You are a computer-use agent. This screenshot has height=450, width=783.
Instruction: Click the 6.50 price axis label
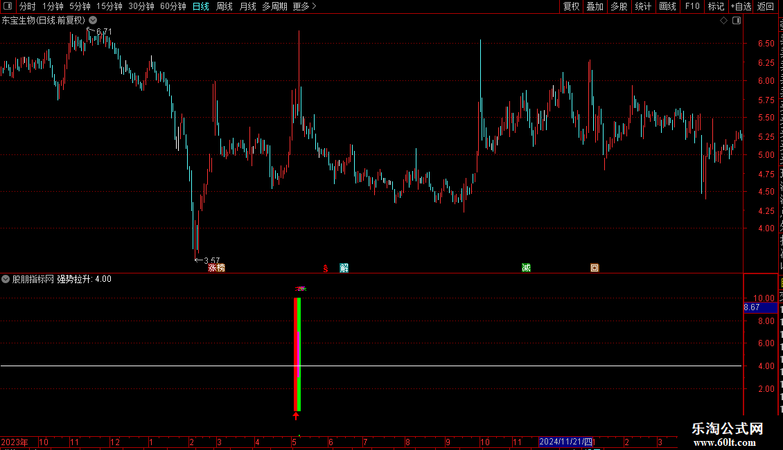pos(766,44)
